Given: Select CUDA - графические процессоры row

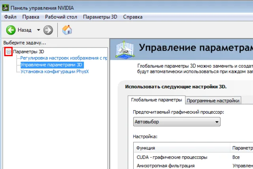Looking at the screenshot, I should click(193, 157).
